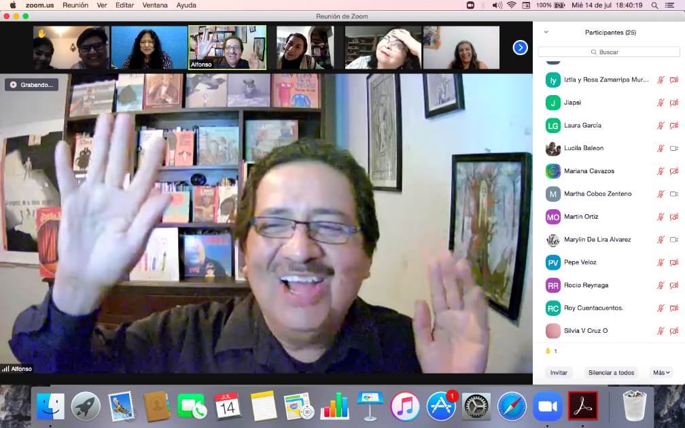This screenshot has height=428, width=685.
Task: Open the Ventana menu
Action: (156, 5)
